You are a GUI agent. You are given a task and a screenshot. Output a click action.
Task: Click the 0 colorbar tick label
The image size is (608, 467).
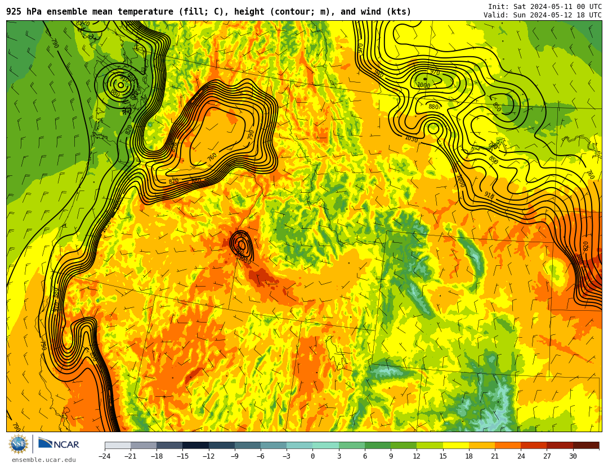tap(312, 456)
